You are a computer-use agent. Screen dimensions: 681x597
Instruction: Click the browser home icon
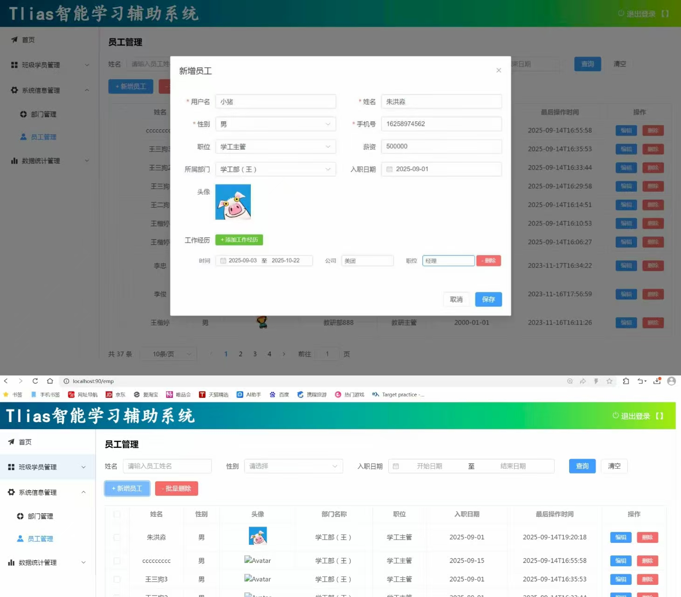tap(50, 381)
